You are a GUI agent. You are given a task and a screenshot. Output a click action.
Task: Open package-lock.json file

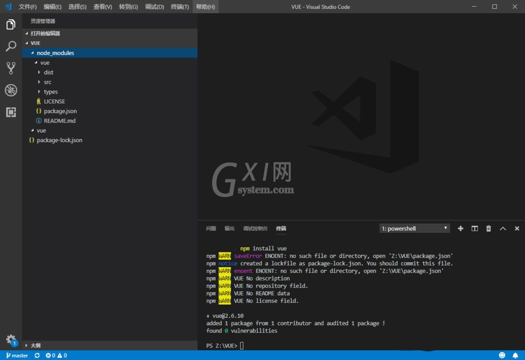pos(110,140)
